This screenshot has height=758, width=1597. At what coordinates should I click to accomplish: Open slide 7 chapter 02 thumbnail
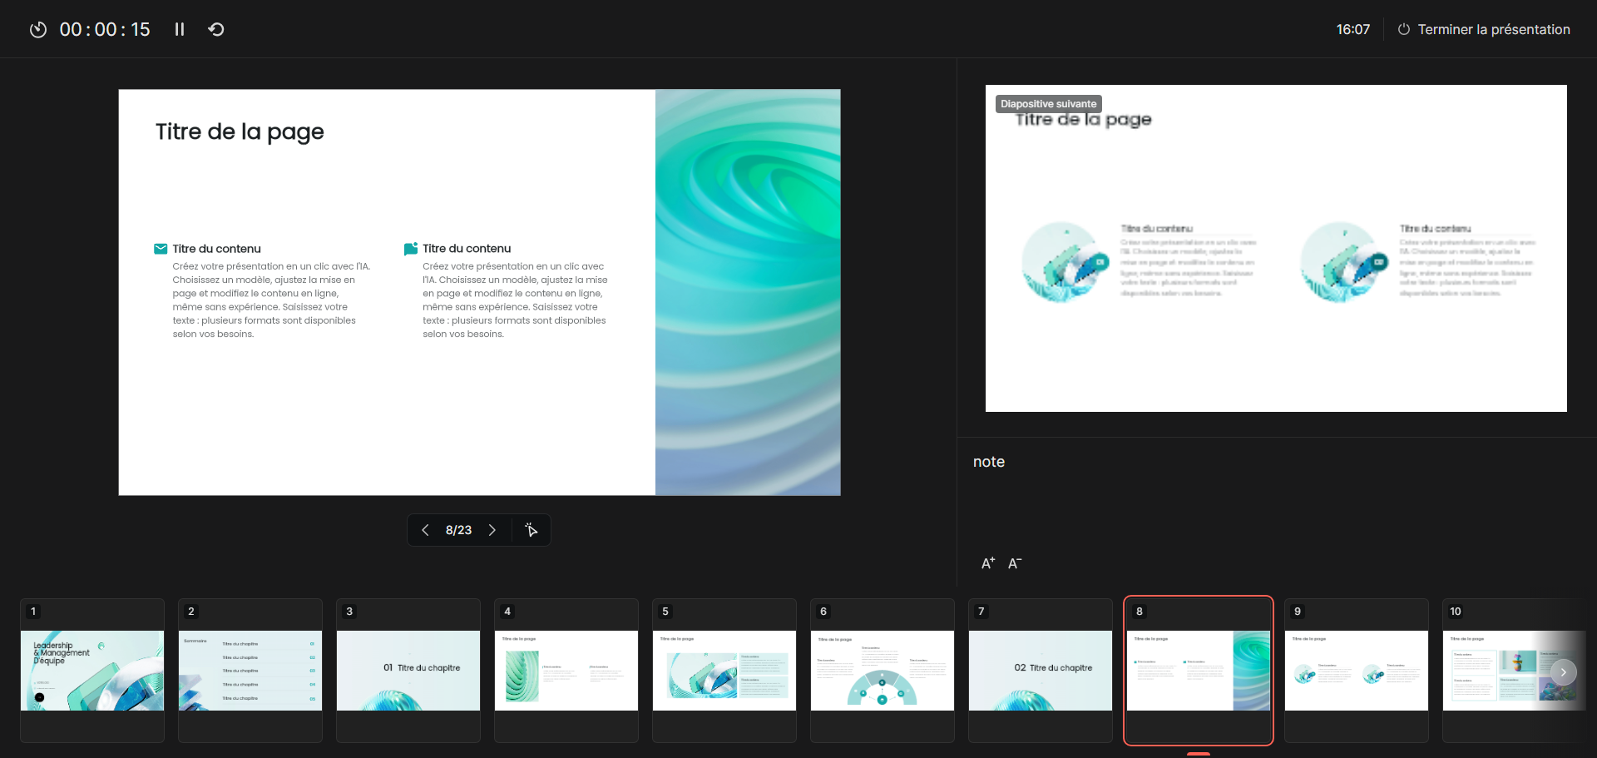1041,670
